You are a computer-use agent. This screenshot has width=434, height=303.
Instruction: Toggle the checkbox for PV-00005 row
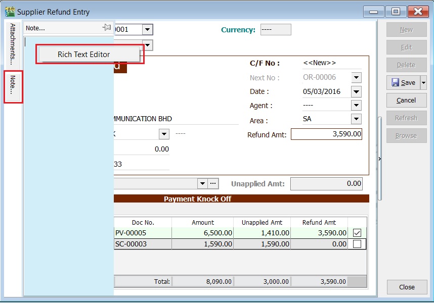click(x=357, y=233)
